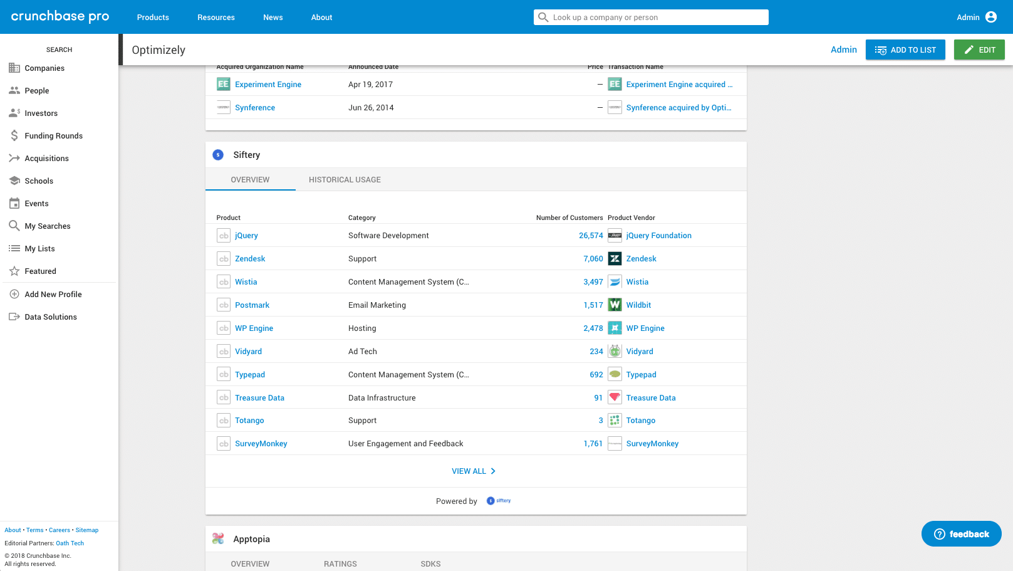
Task: Open the Products menu
Action: [153, 17]
